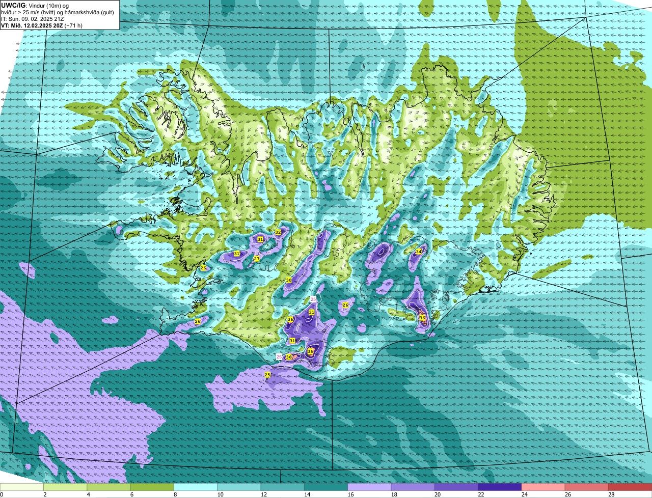The height and width of the screenshot is (498, 652).
Task: Select the 16–18 m/s lavender legend swatch
Action: (x=369, y=487)
